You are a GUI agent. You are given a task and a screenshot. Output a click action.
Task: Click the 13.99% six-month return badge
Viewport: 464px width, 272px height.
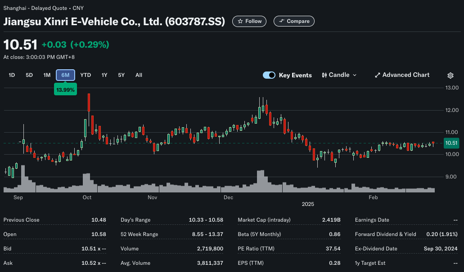point(65,89)
